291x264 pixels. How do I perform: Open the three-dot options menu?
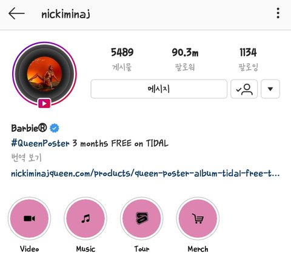(x=278, y=13)
